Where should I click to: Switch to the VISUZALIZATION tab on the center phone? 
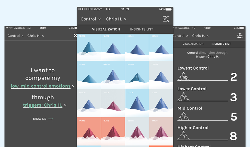(106, 29)
